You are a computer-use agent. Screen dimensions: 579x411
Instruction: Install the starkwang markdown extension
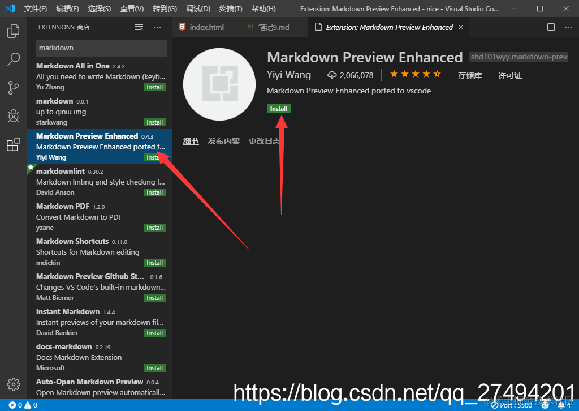click(x=154, y=122)
